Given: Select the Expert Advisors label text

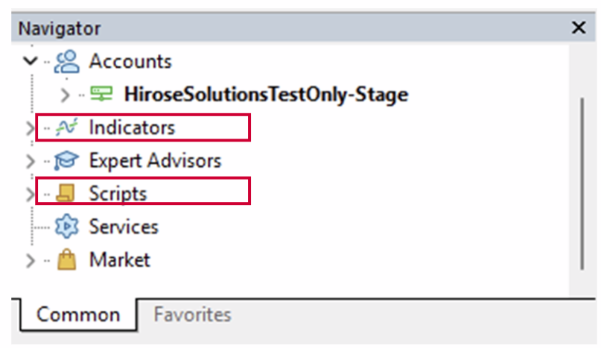Looking at the screenshot, I should (155, 160).
